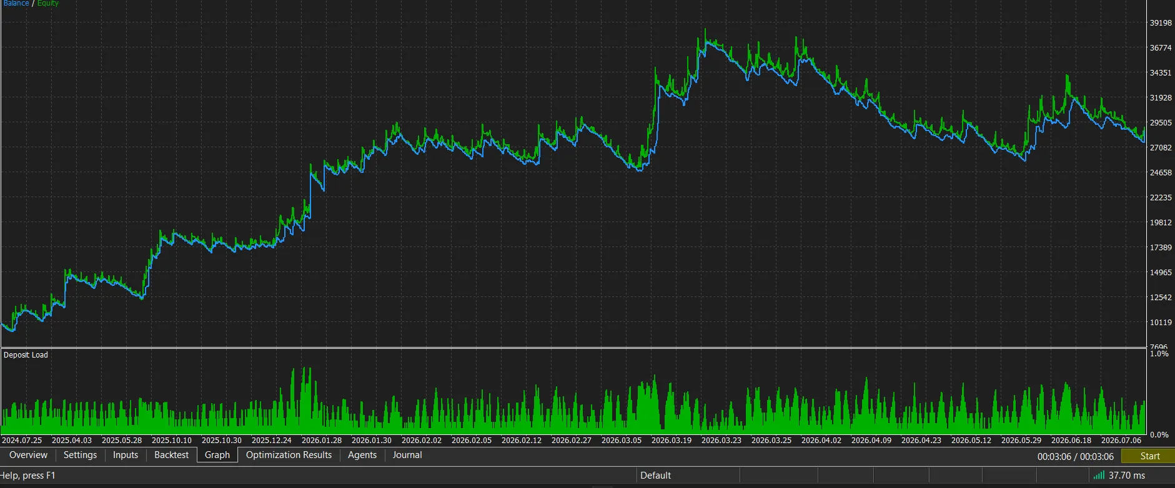Click the 2026.02.02 date label
The width and height of the screenshot is (1175, 488).
coord(422,441)
